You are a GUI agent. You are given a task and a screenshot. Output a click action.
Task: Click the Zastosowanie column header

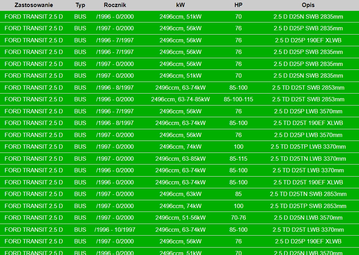[x=34, y=5]
